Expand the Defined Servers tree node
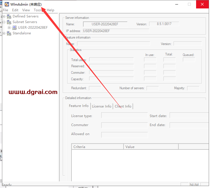 [x=4, y=16]
